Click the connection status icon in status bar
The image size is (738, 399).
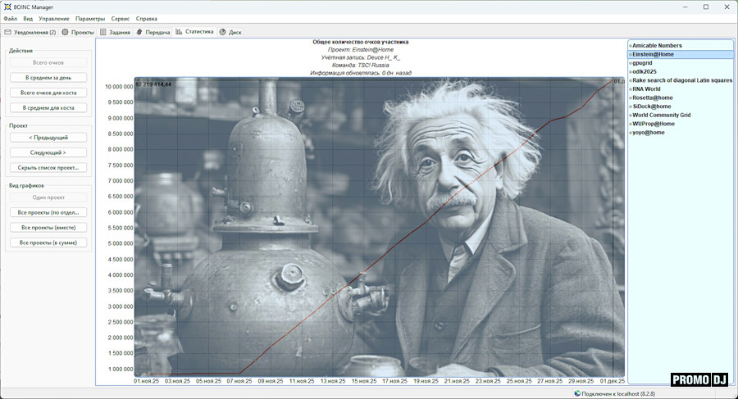click(x=576, y=393)
